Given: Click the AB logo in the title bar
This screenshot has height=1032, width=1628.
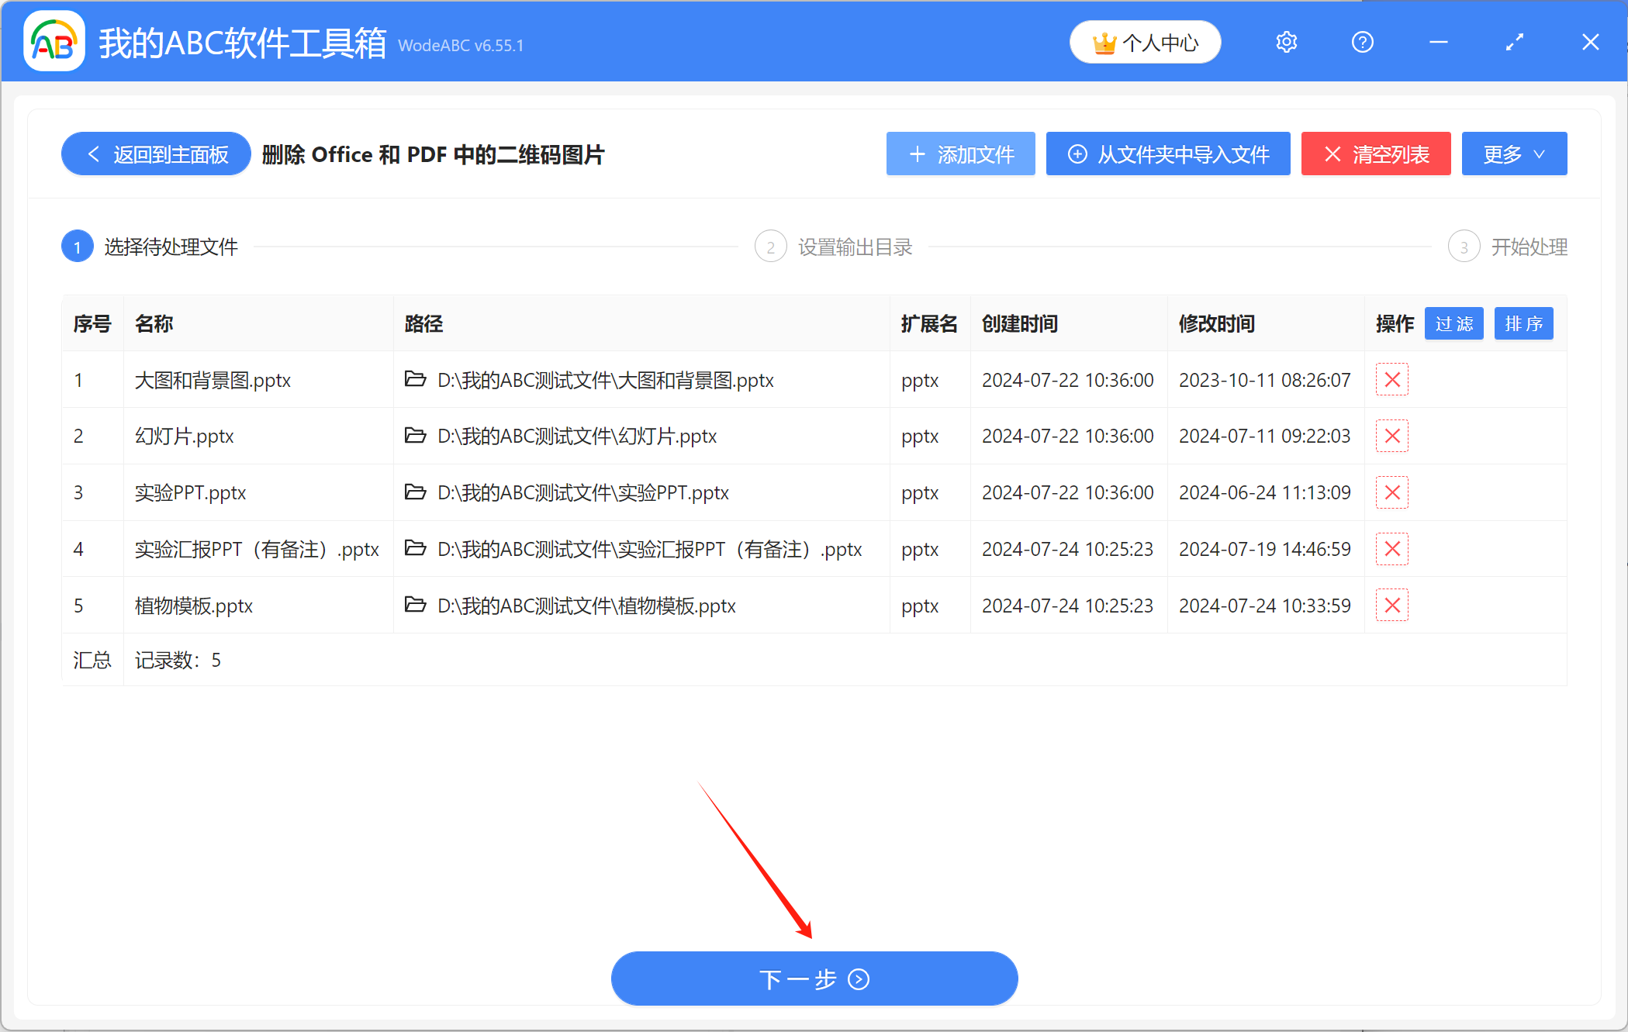Looking at the screenshot, I should (x=53, y=42).
